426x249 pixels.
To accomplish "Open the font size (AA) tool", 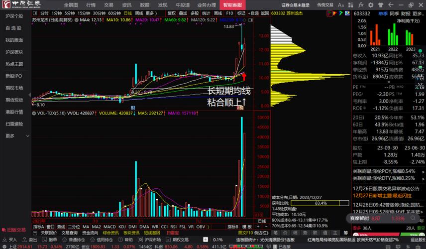I will click(x=341, y=5).
